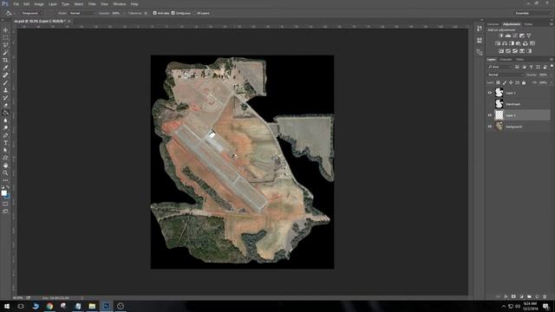
Task: Open the File menu
Action: pyautogui.click(x=16, y=3)
